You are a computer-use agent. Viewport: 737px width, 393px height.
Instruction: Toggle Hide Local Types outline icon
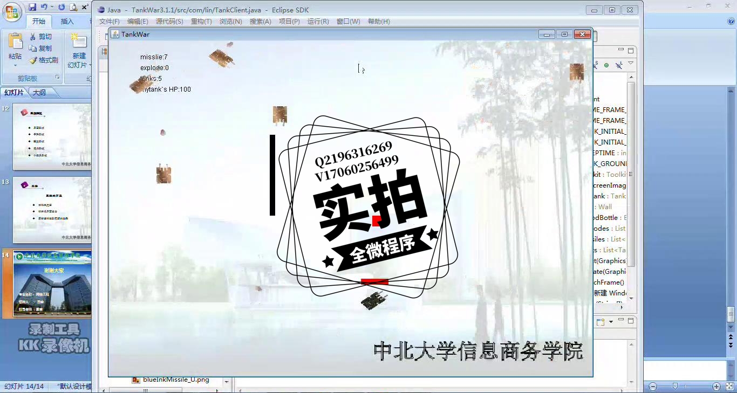point(618,65)
